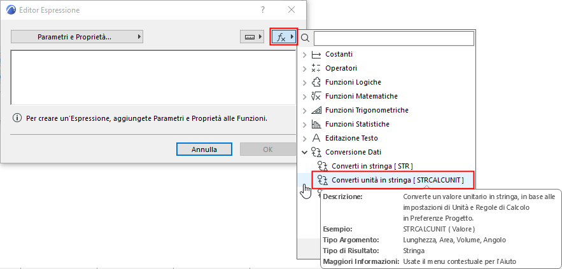Viewport: 562px width, 269px height.
Task: Collapse the Conversione Dati category
Action: click(x=305, y=152)
